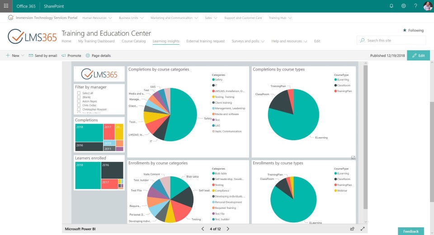
Task: Check the Aston Reyes manager filter
Action: pyautogui.click(x=79, y=101)
